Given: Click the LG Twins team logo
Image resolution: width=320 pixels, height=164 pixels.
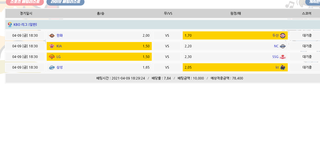Looking at the screenshot, I should (52, 57).
